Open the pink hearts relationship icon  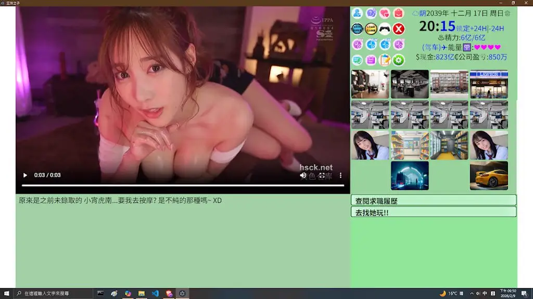pos(385,13)
